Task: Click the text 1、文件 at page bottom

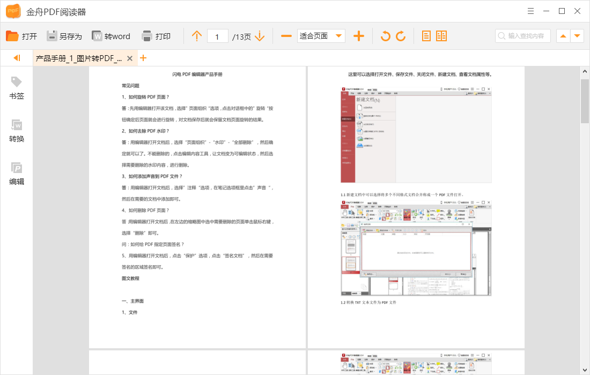Action: 129,312
